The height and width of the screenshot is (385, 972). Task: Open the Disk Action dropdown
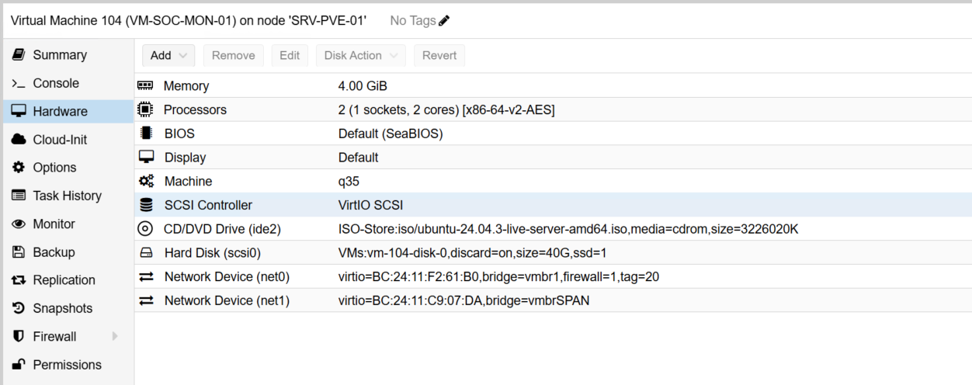pyautogui.click(x=360, y=55)
